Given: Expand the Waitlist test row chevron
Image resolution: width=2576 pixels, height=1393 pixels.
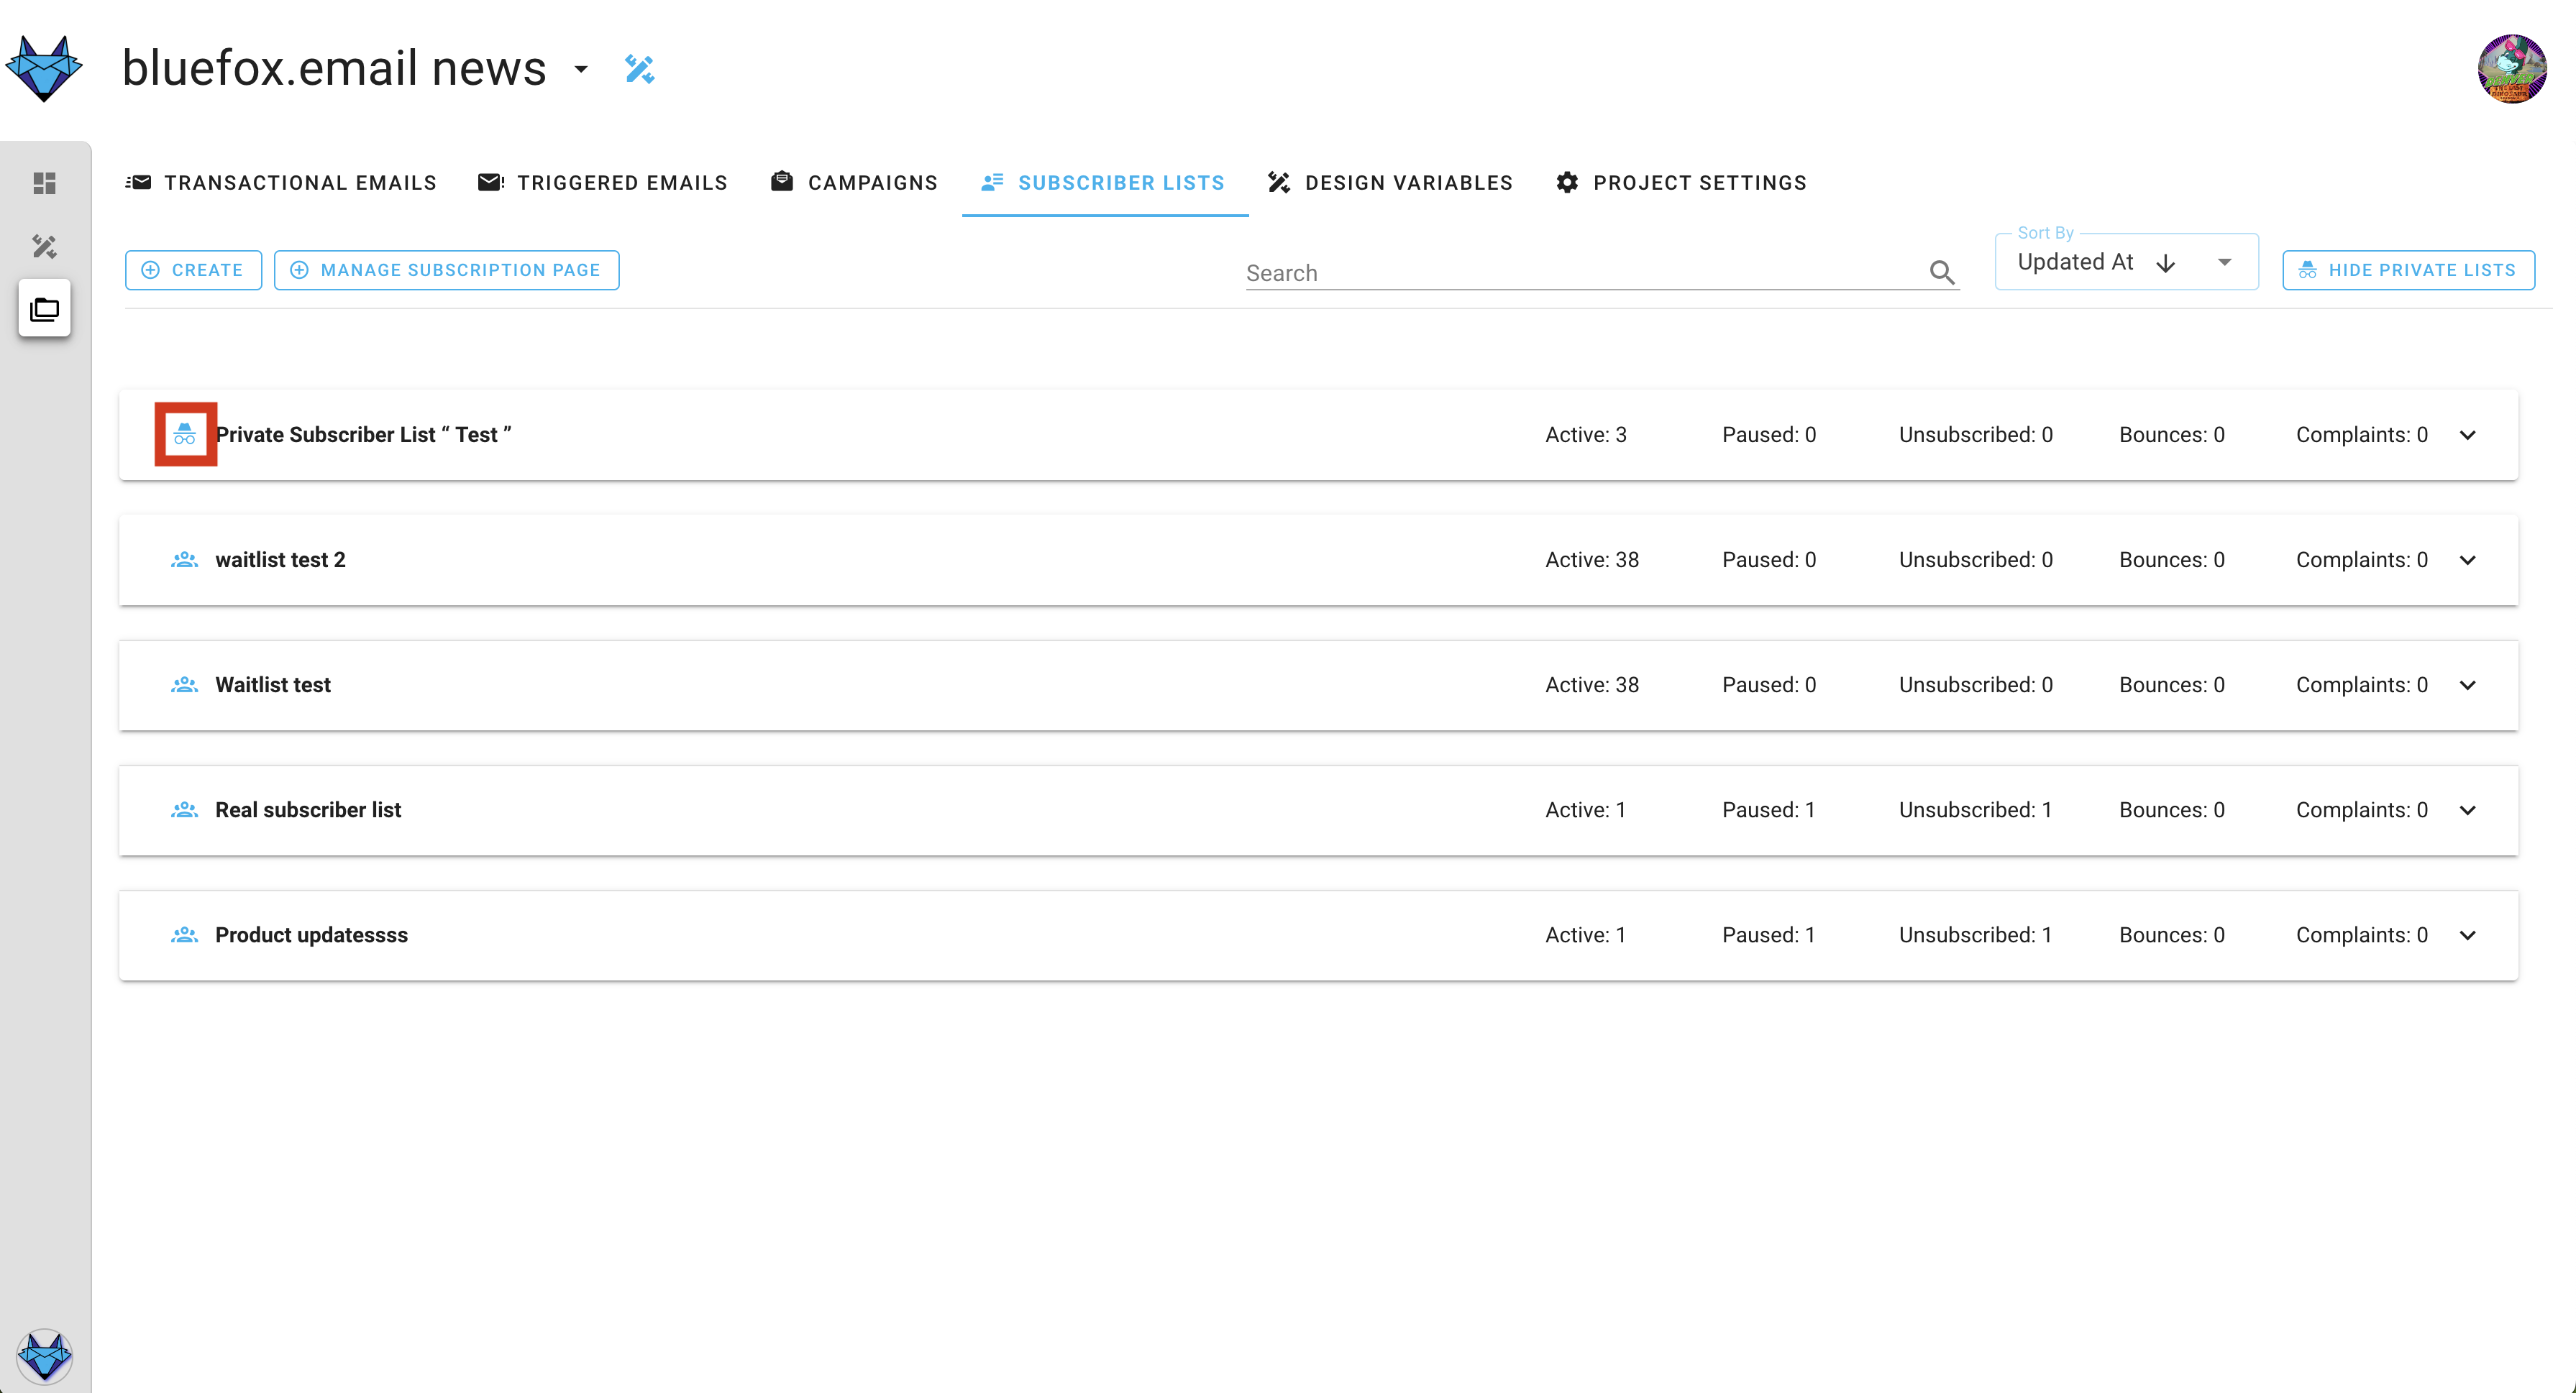Looking at the screenshot, I should 2467,684.
